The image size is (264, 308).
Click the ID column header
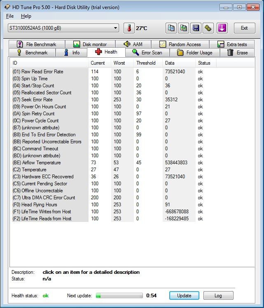point(49,63)
